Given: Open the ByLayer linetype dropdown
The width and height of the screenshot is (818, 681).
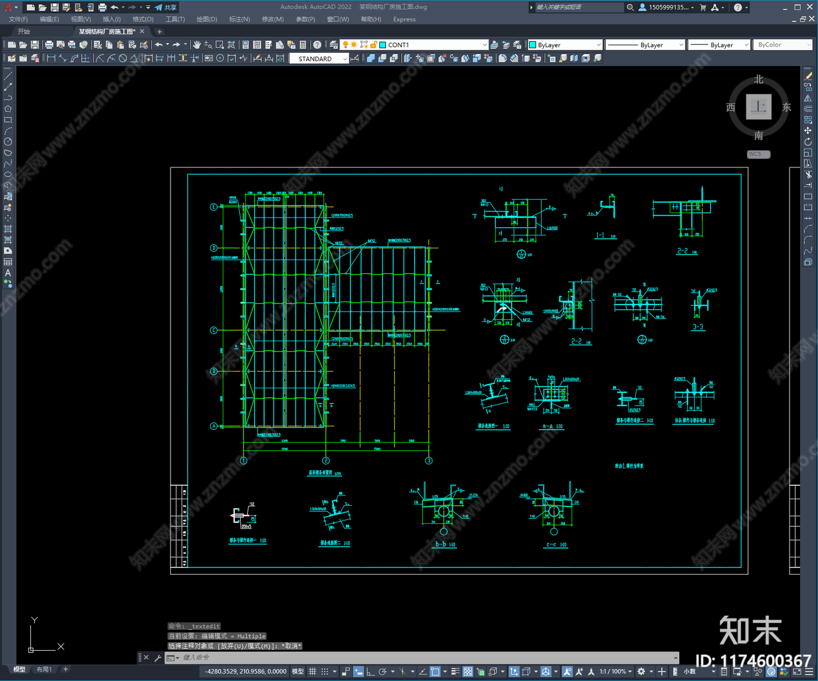Looking at the screenshot, I should pos(681,45).
